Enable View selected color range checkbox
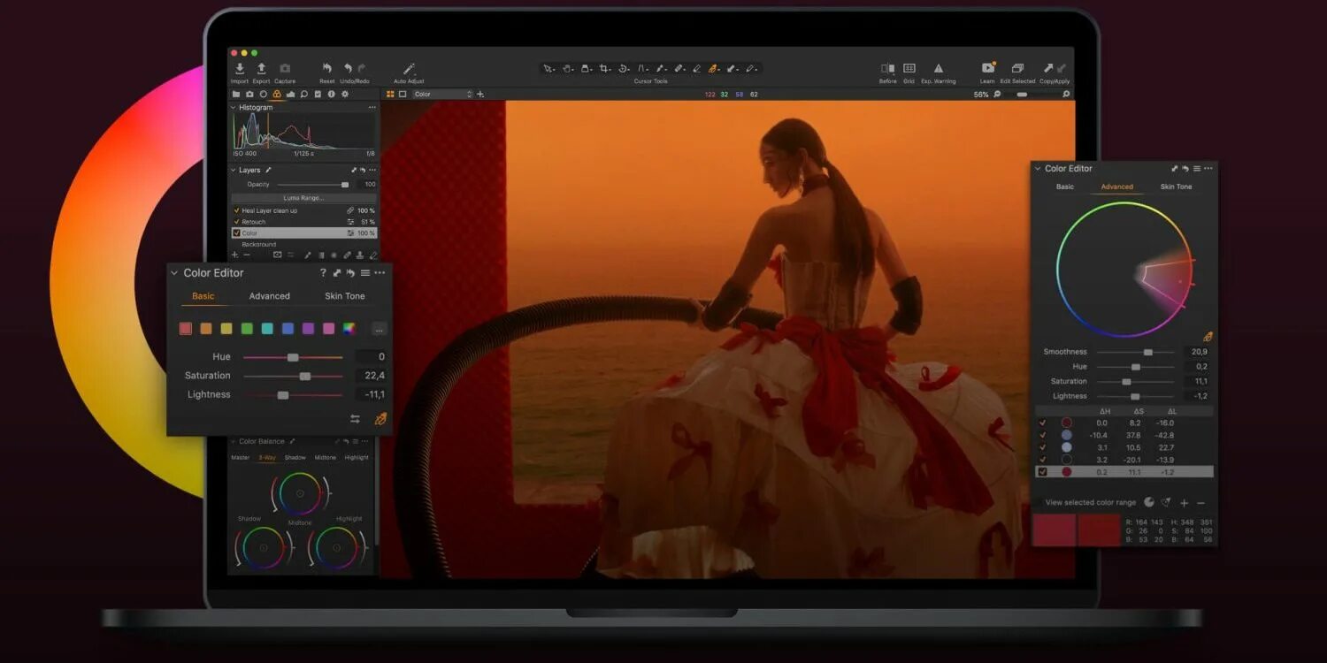The image size is (1327, 663). (x=1039, y=502)
